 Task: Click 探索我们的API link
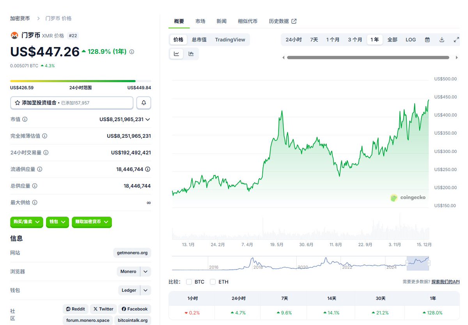(x=445, y=282)
